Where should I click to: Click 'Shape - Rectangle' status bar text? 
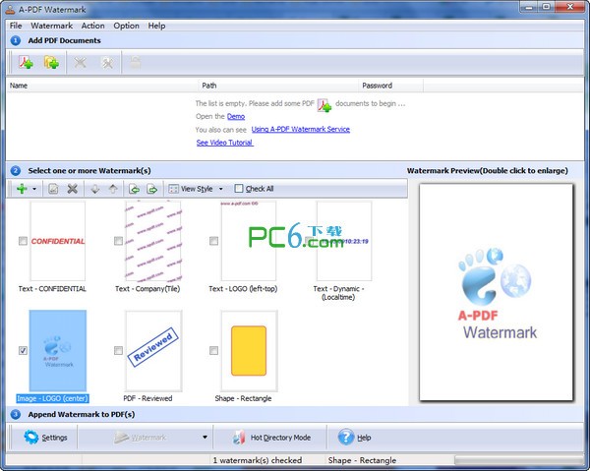point(362,460)
